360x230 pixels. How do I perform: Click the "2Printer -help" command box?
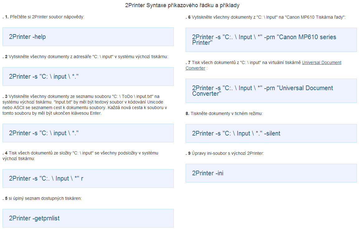pyautogui.click(x=88, y=37)
